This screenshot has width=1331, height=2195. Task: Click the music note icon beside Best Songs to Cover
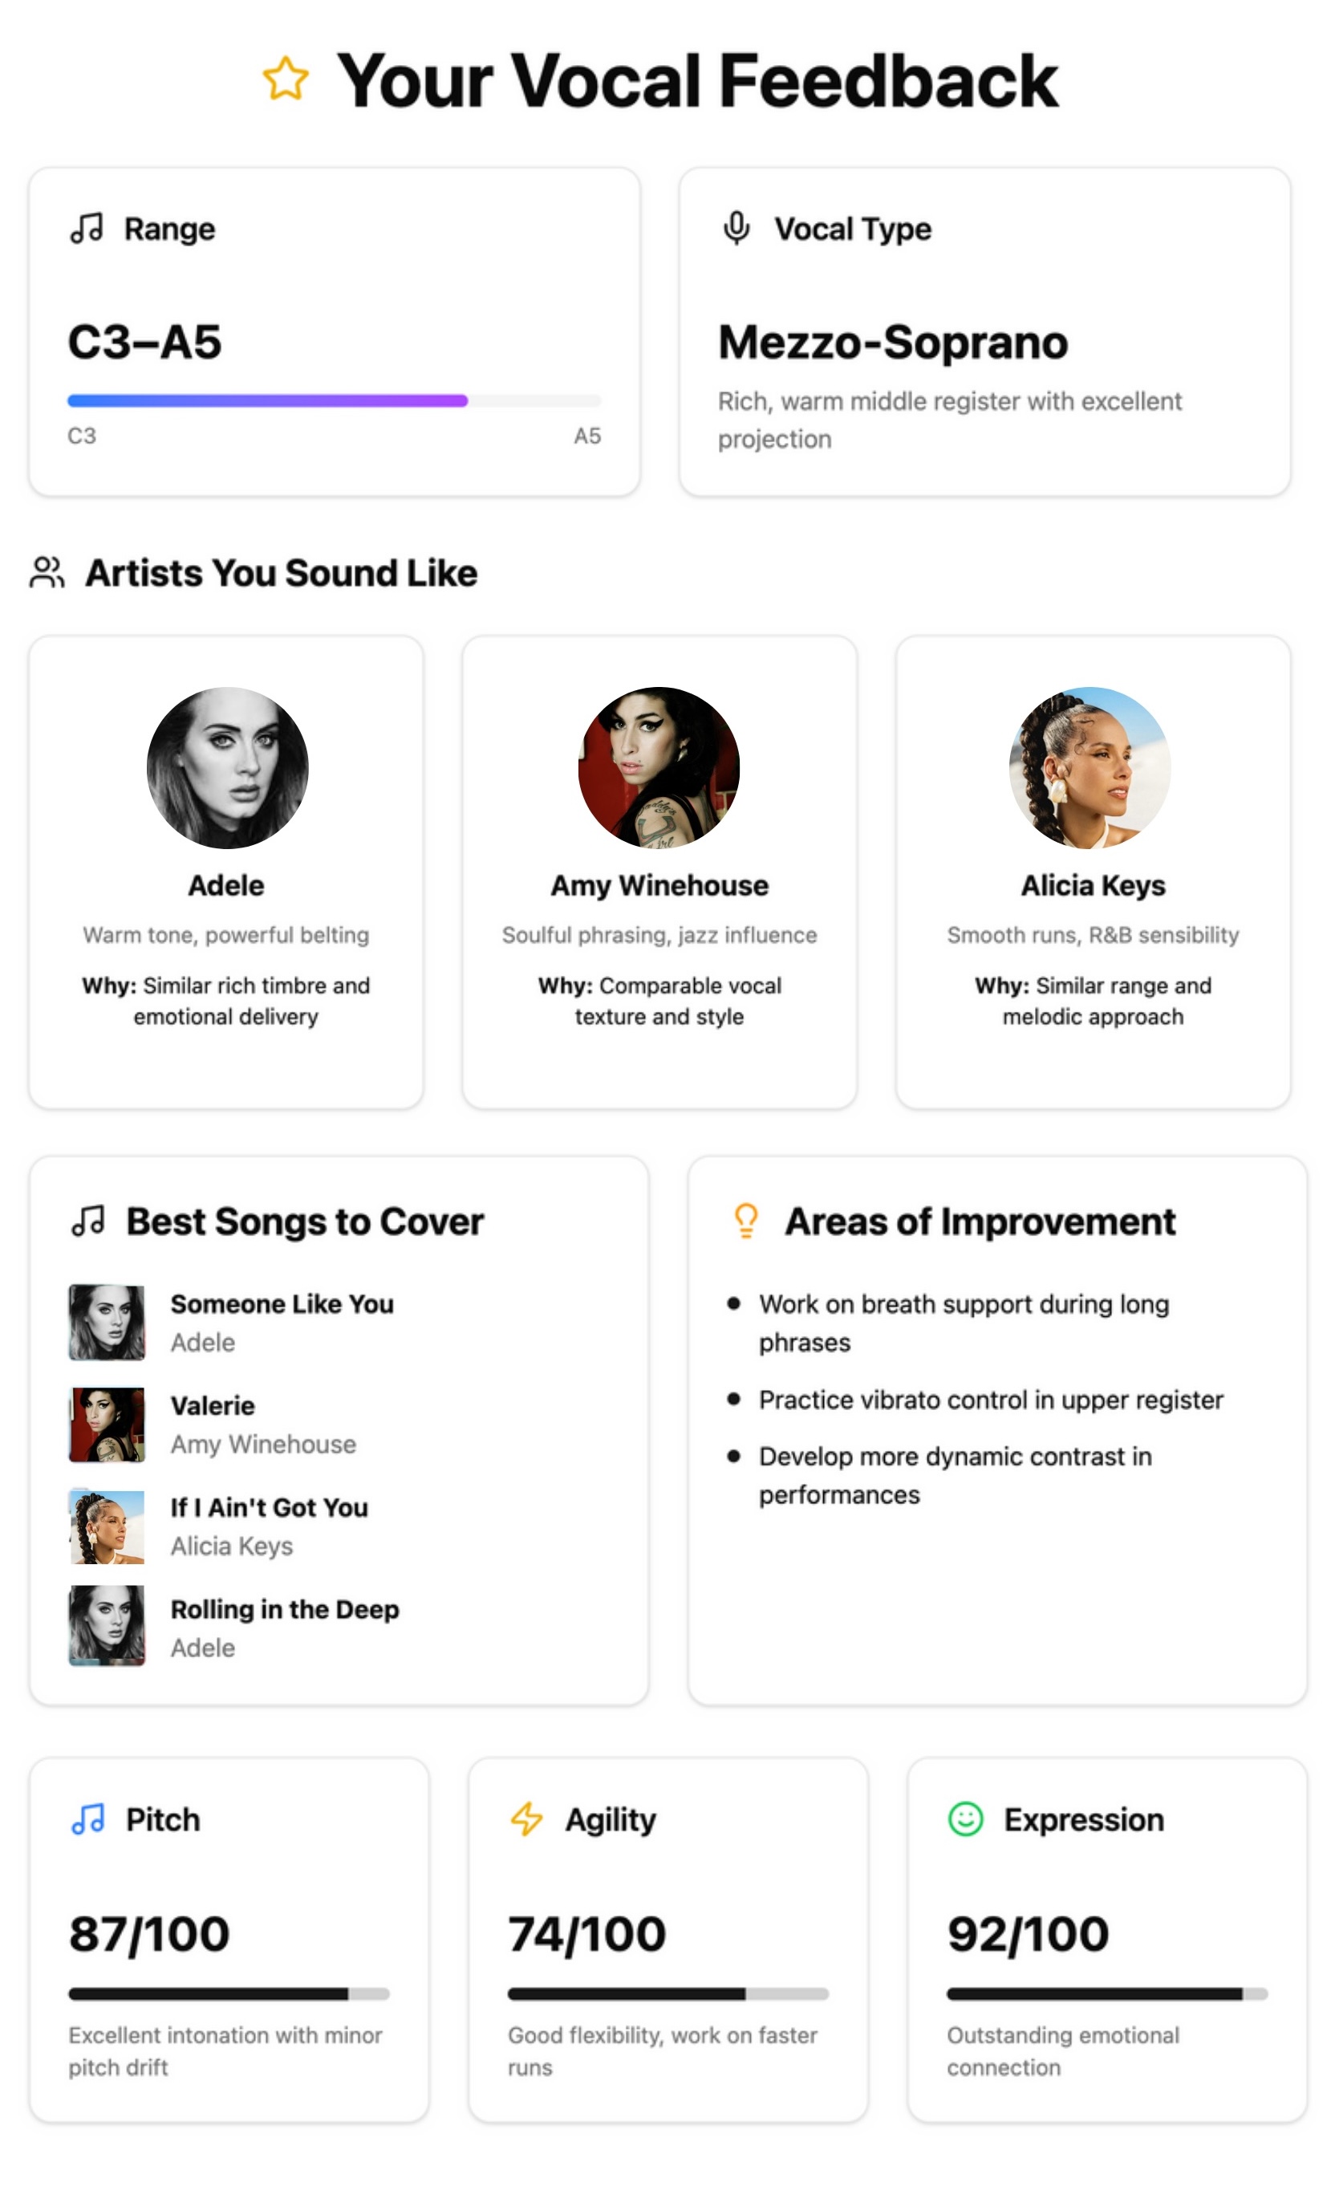click(x=89, y=1221)
